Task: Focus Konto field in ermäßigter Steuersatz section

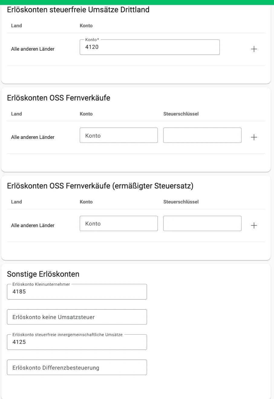Action: (119, 223)
